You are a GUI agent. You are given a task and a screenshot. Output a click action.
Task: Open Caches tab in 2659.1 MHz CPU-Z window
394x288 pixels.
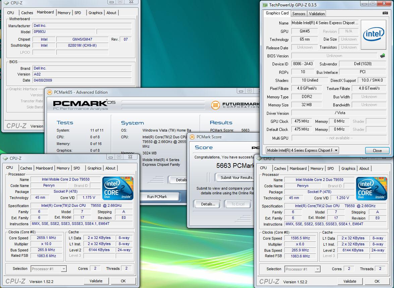pos(26,168)
